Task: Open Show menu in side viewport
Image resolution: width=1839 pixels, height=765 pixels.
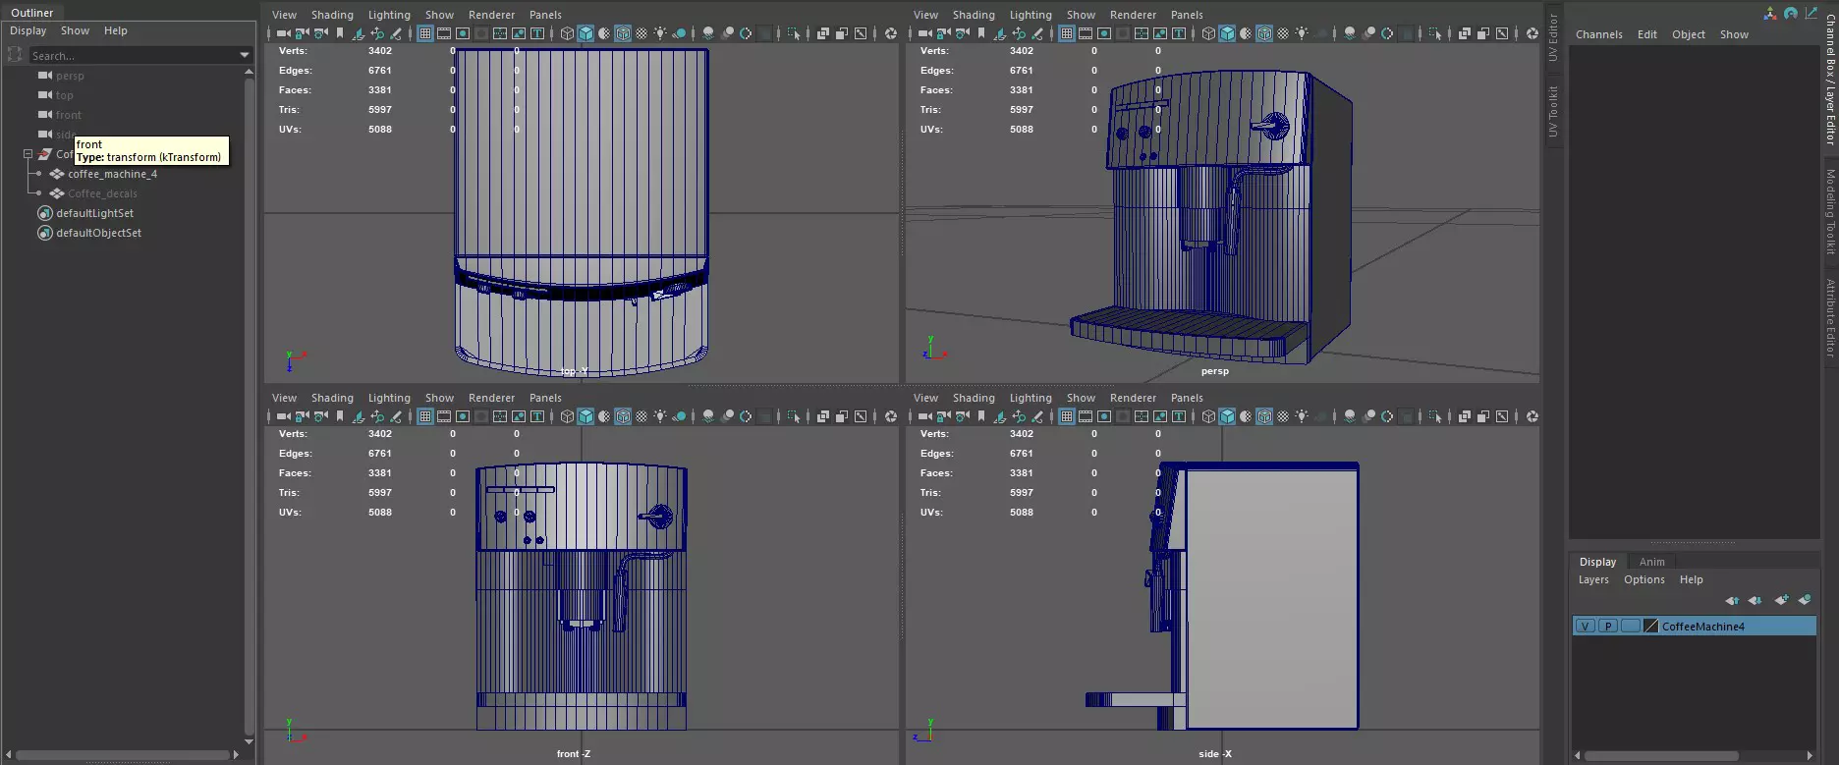Action: click(x=1081, y=398)
